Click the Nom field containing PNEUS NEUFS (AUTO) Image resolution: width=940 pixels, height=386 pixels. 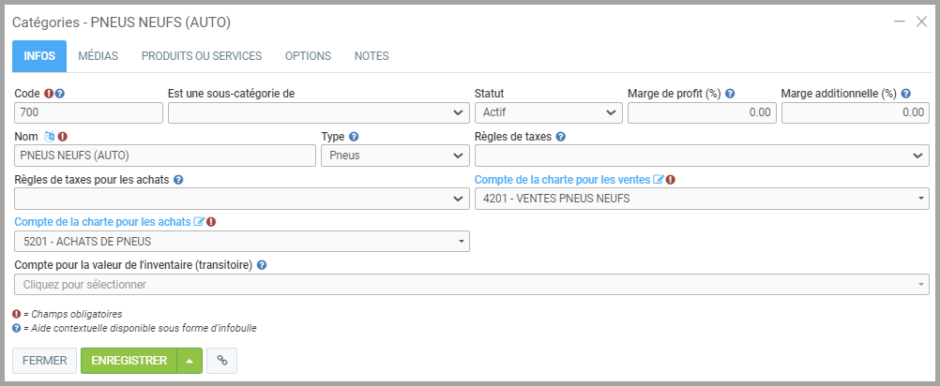[165, 156]
